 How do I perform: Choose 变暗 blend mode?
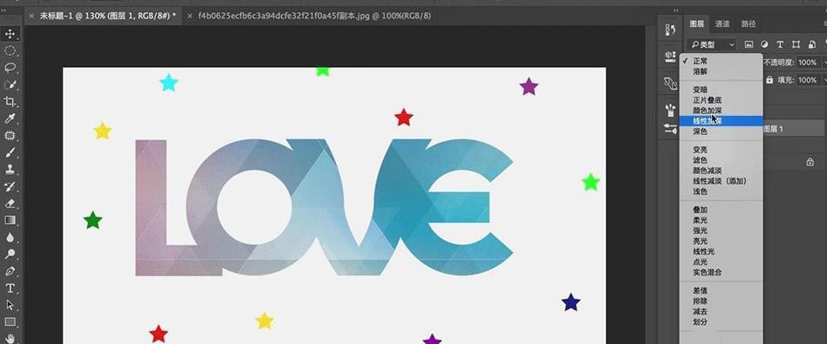pos(721,90)
